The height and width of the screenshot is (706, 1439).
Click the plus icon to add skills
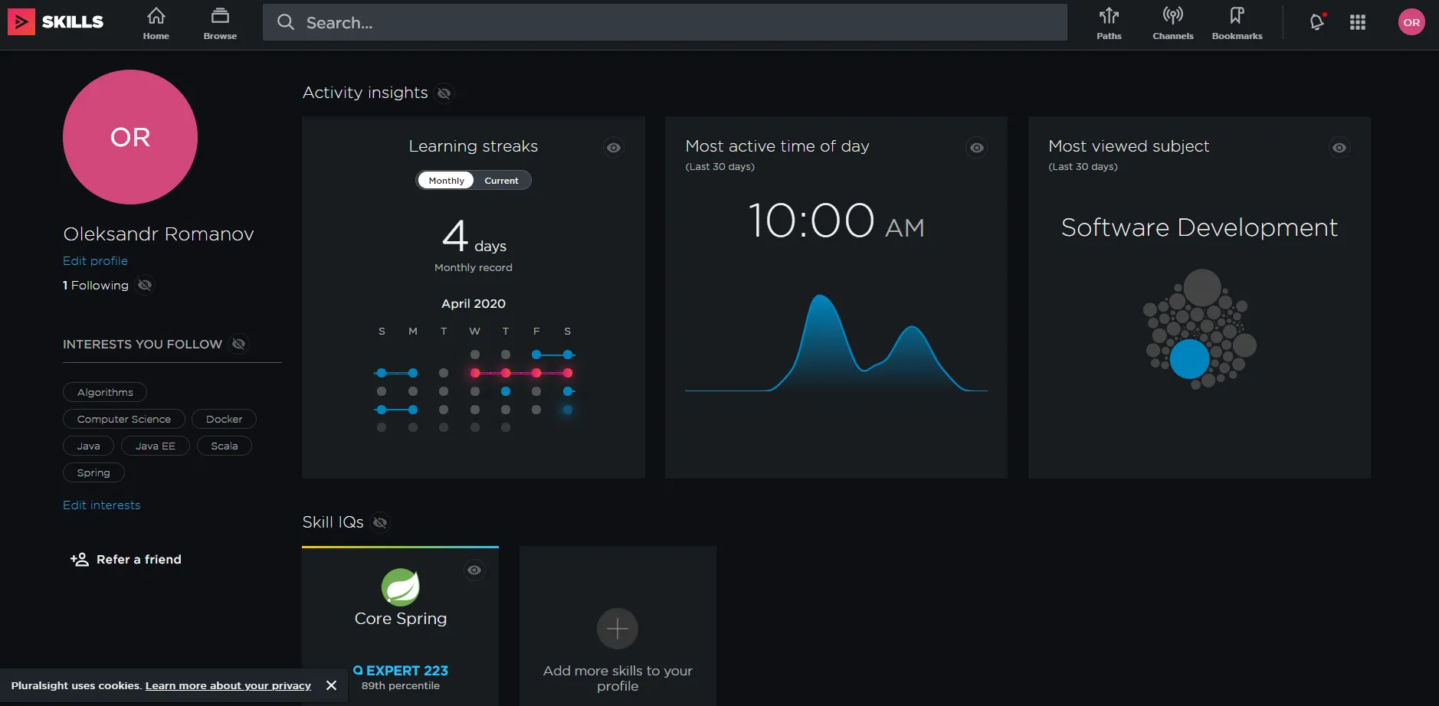(x=618, y=629)
